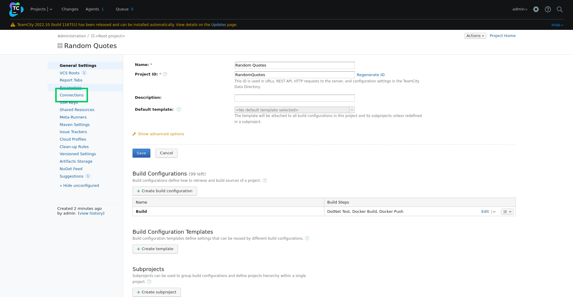573x297 pixels.
Task: Click the TeamCity logo icon
Action: coord(16,9)
